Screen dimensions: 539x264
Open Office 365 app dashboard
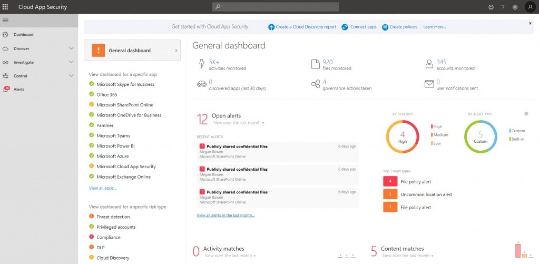[x=107, y=94]
